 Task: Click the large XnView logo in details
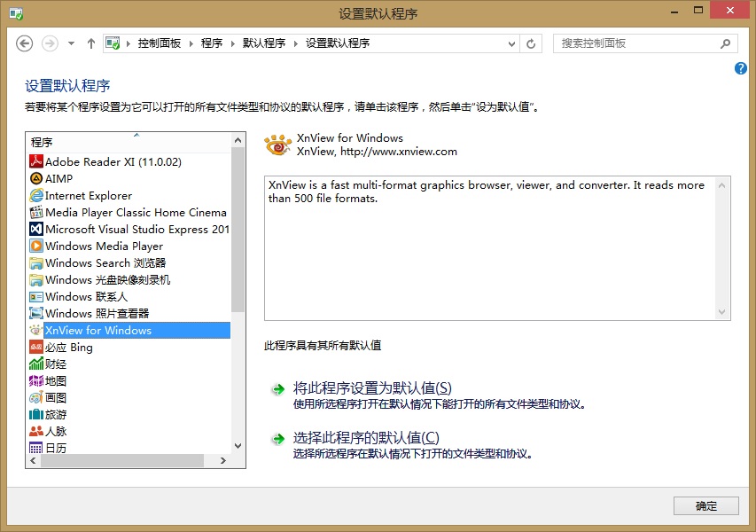[277, 145]
